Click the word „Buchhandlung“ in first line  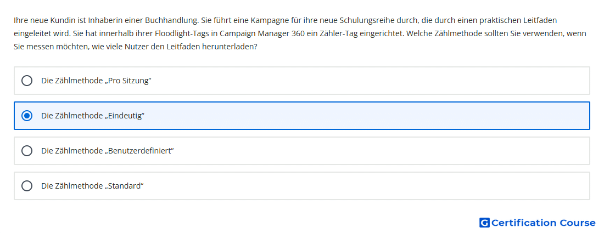click(x=176, y=20)
